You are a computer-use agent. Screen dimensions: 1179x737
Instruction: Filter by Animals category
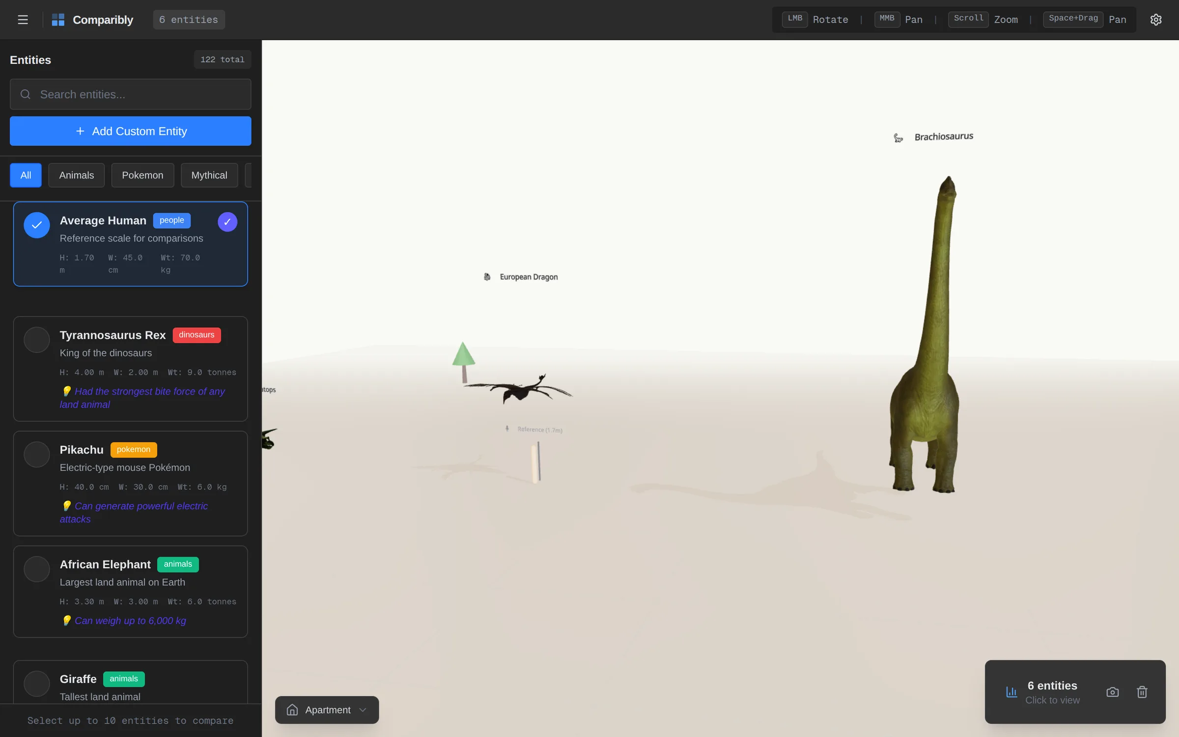pyautogui.click(x=77, y=175)
